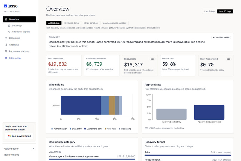The height and width of the screenshot is (161, 241).
Task: Click the Processing legend item
Action: [125, 129]
